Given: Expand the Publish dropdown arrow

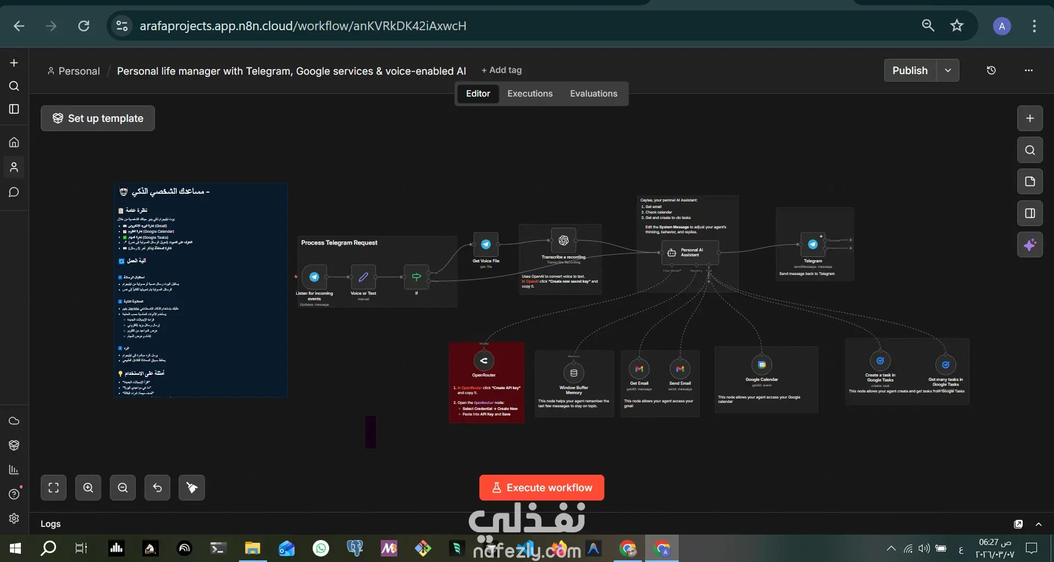Looking at the screenshot, I should [948, 70].
